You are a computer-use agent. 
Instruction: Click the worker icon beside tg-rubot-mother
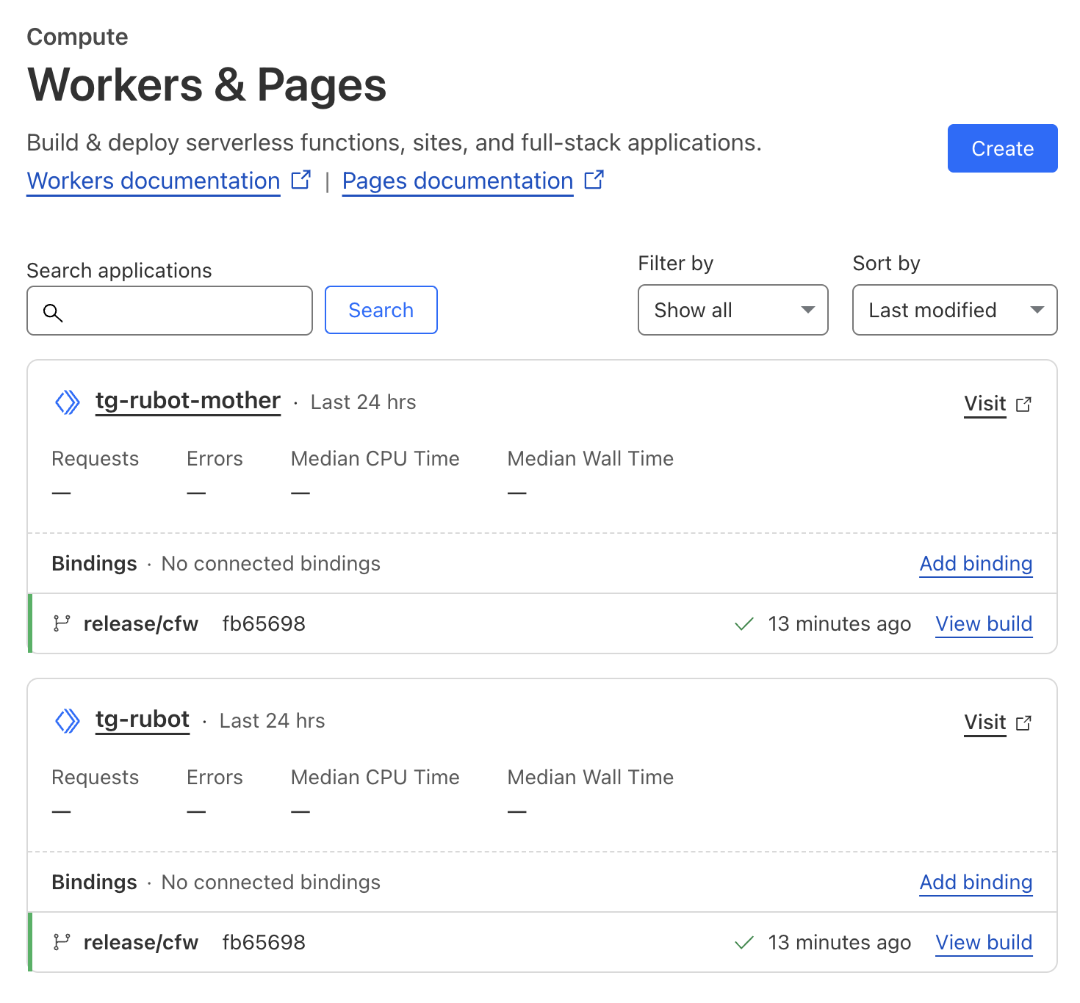coord(68,402)
